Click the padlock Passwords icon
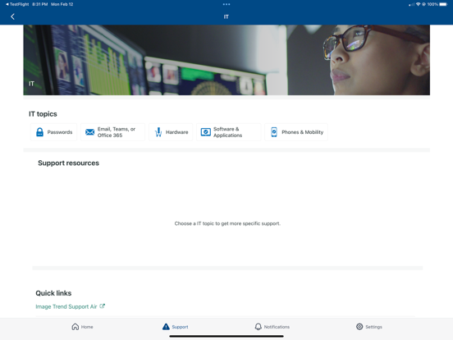Image resolution: width=453 pixels, height=340 pixels. (x=39, y=132)
